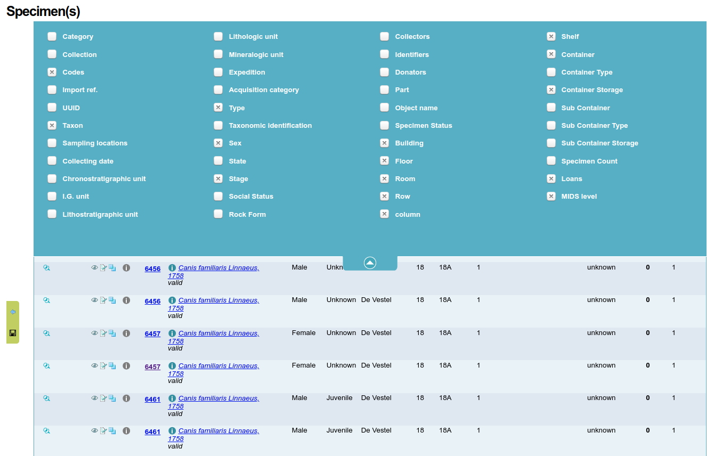Click the back arrow on the green sidebar
The image size is (714, 456).
[13, 312]
